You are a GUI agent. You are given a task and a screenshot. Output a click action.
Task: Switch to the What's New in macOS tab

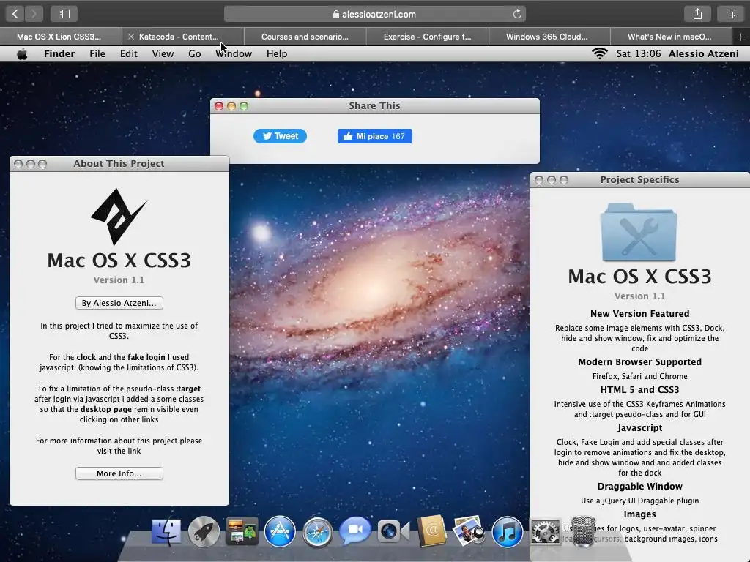tap(669, 37)
